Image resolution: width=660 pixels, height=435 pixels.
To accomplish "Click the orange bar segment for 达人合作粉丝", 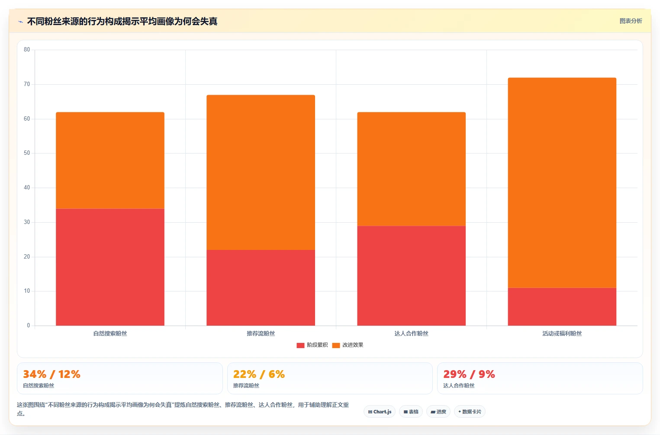I will pyautogui.click(x=411, y=169).
